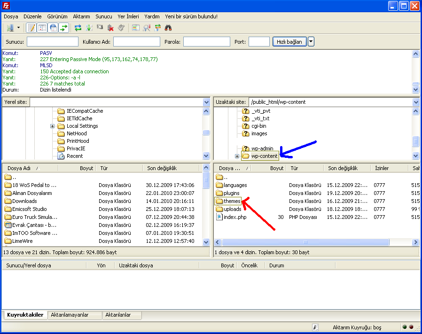422x334 pixels.
Task: Toggle synchronized browsing icon
Action: (x=157, y=28)
